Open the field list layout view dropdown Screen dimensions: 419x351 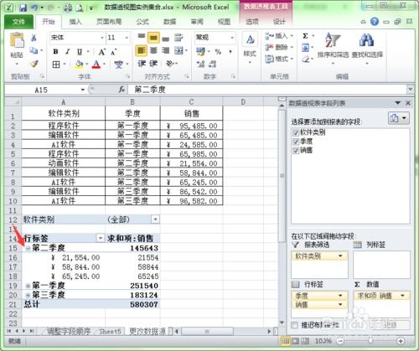pos(399,118)
